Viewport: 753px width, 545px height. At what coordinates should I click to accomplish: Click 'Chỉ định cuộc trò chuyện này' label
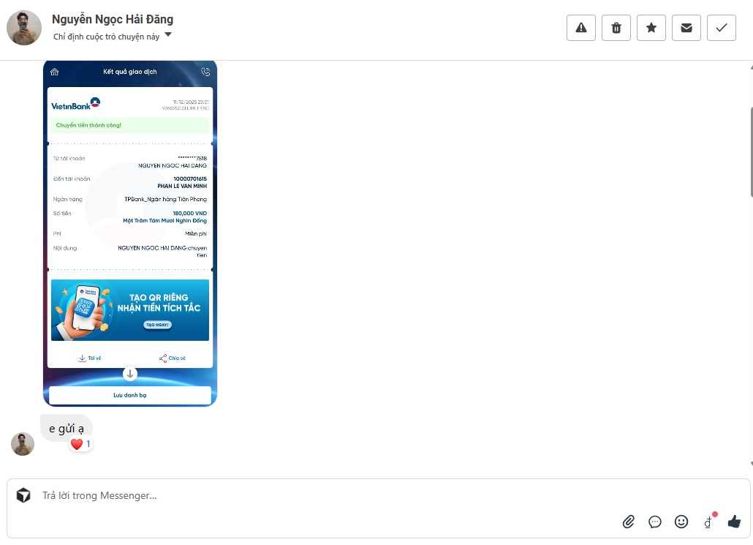tap(106, 37)
